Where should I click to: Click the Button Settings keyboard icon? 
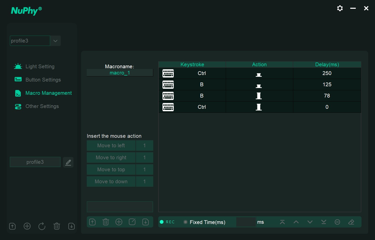point(18,79)
